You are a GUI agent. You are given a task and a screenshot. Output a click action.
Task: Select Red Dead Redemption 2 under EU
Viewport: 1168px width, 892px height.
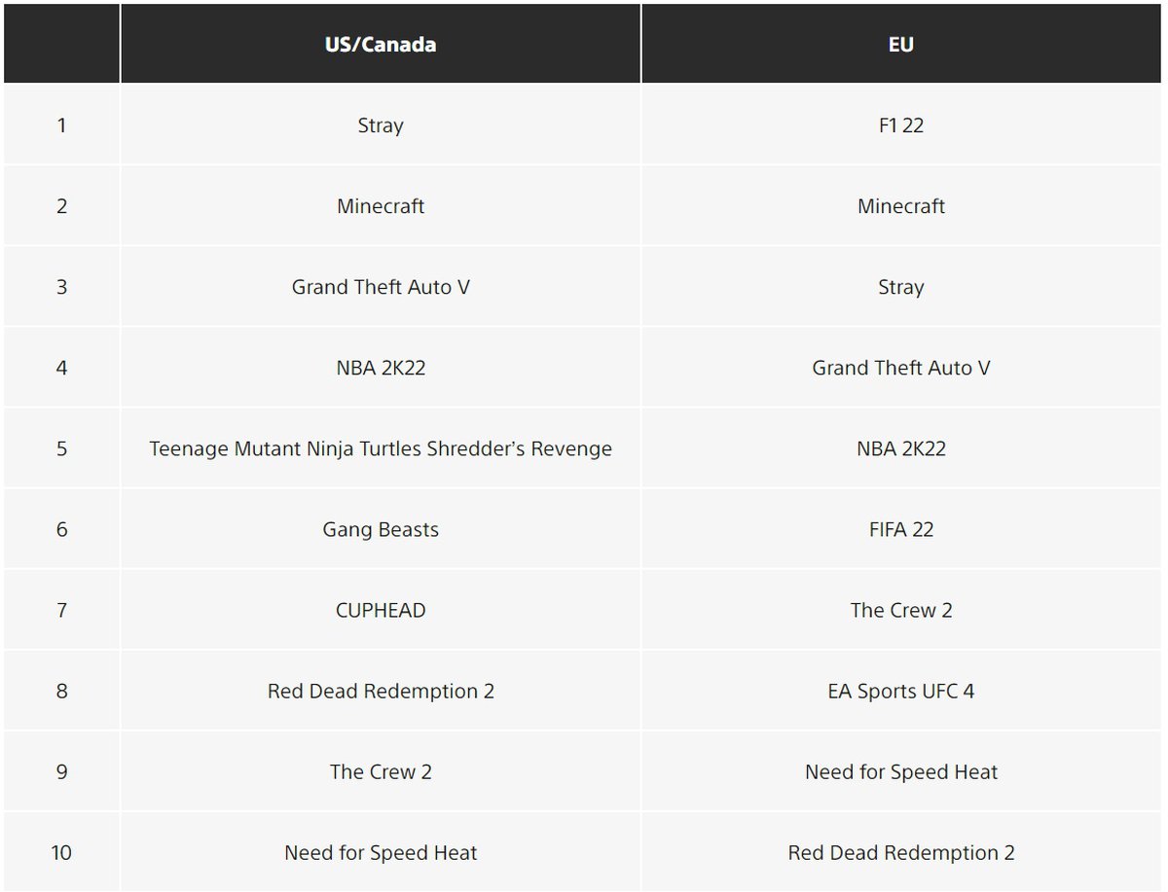901,852
